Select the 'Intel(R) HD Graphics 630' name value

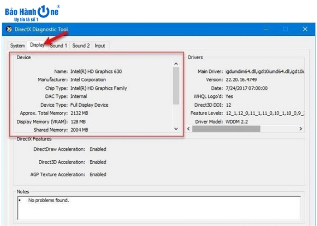(96, 71)
